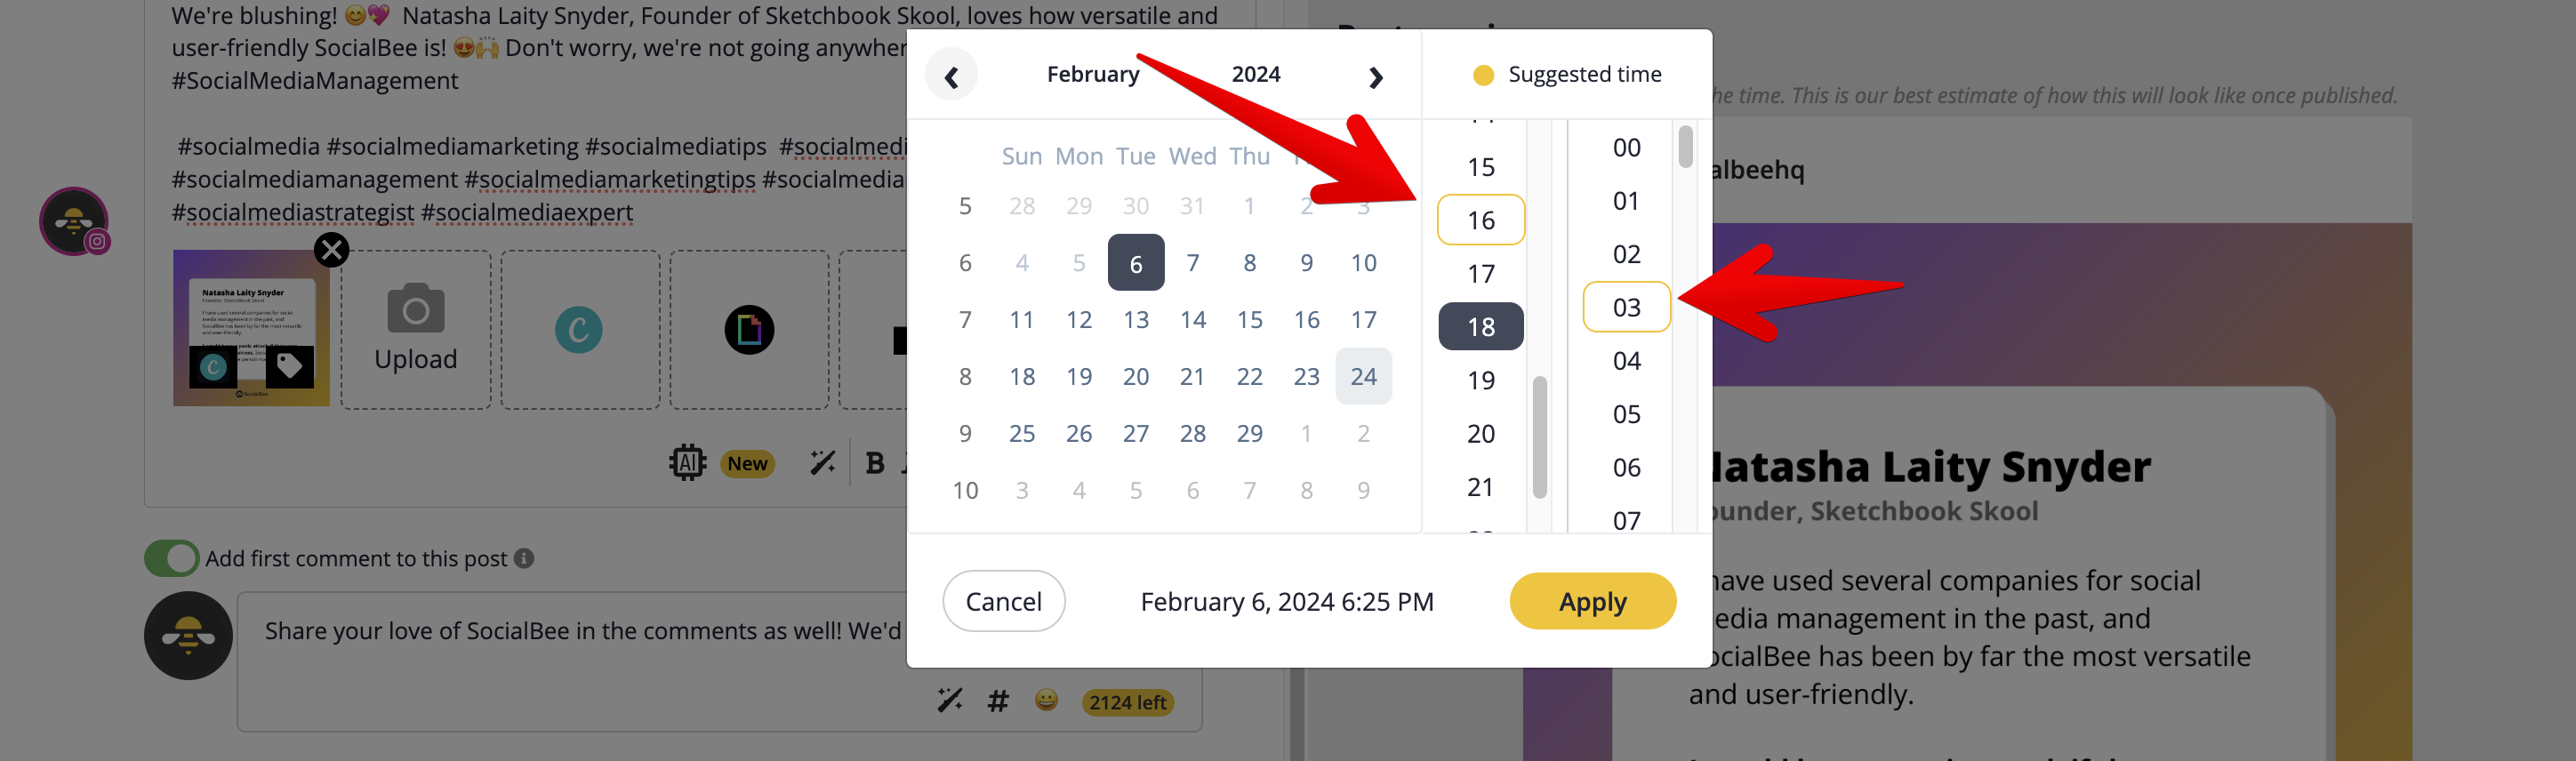Click the Cancel button
This screenshot has width=2576, height=761.
(1004, 601)
